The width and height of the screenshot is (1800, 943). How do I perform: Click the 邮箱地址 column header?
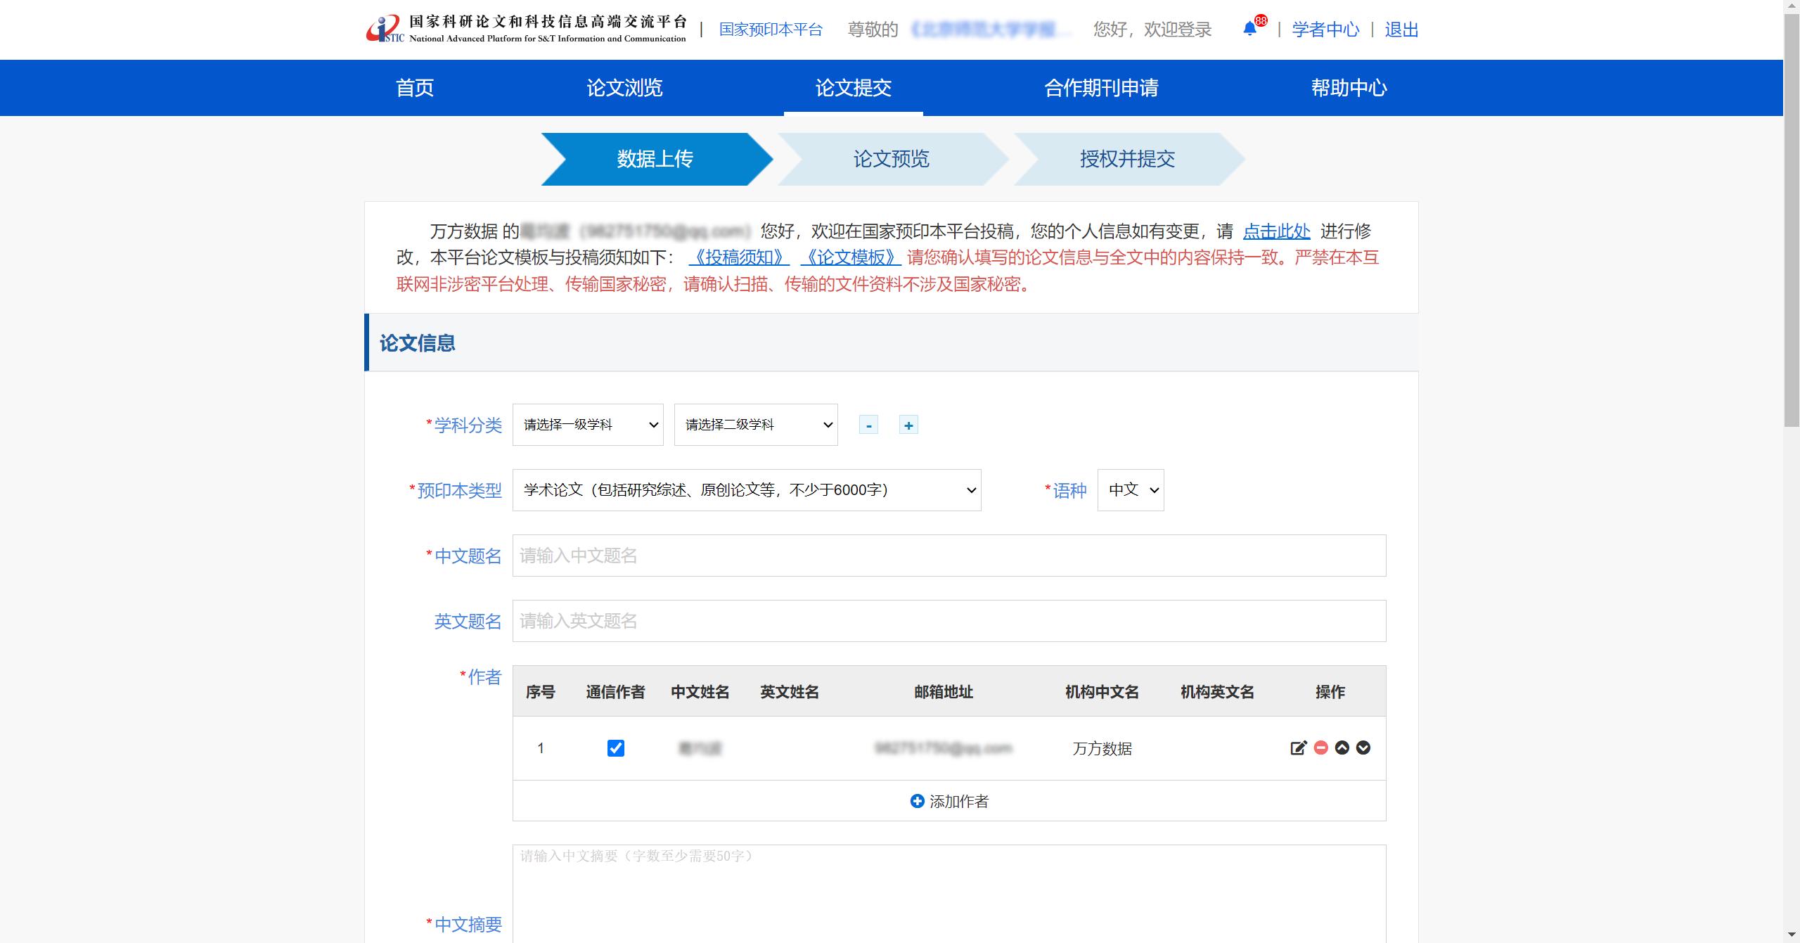944,692
